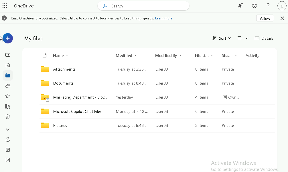Expand the Sort dropdown
Viewport: 288px width, 172px height.
click(x=222, y=38)
